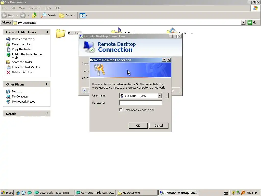Click the user account icon in User name
The image size is (261, 196).
point(122,96)
